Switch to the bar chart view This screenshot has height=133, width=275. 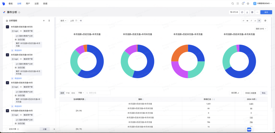point(255,21)
